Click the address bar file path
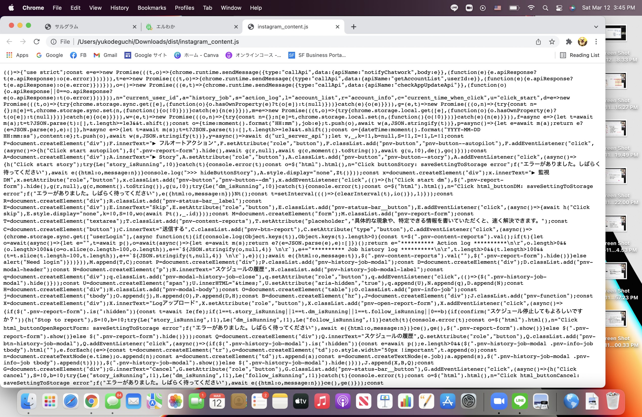The height and width of the screenshot is (417, 642). [158, 41]
